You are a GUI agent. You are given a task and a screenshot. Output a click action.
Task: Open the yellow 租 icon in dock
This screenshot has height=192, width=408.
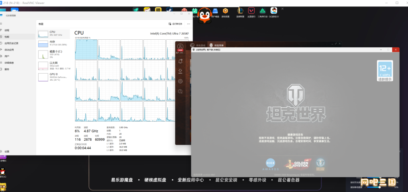[158, 10]
